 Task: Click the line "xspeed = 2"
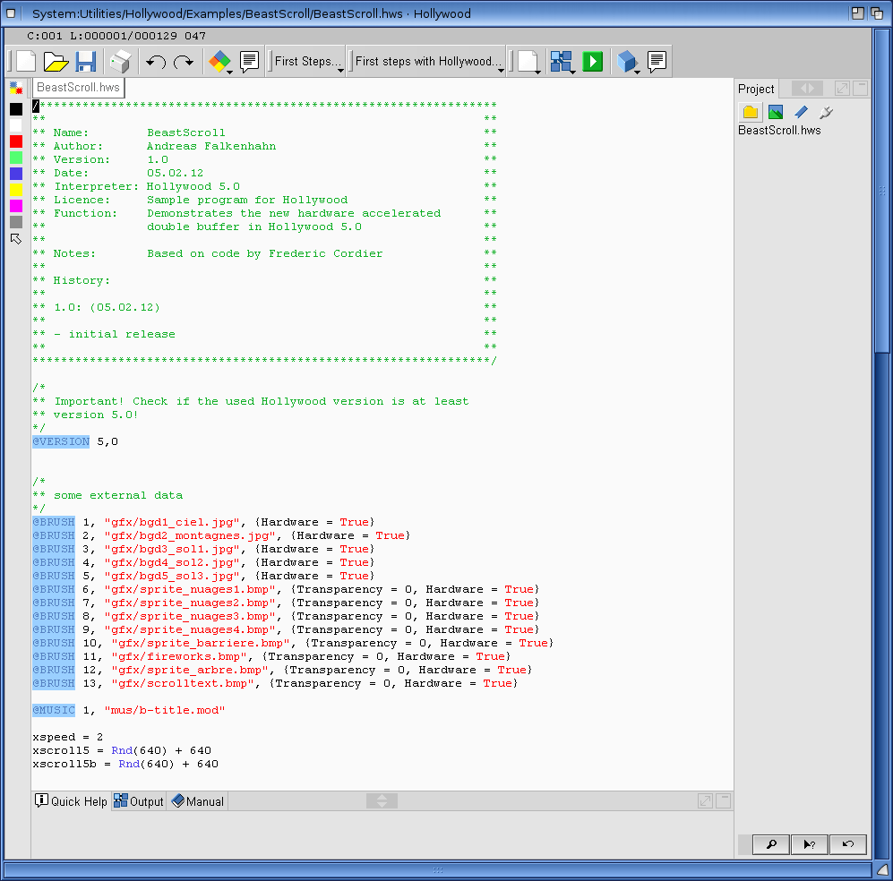point(68,737)
